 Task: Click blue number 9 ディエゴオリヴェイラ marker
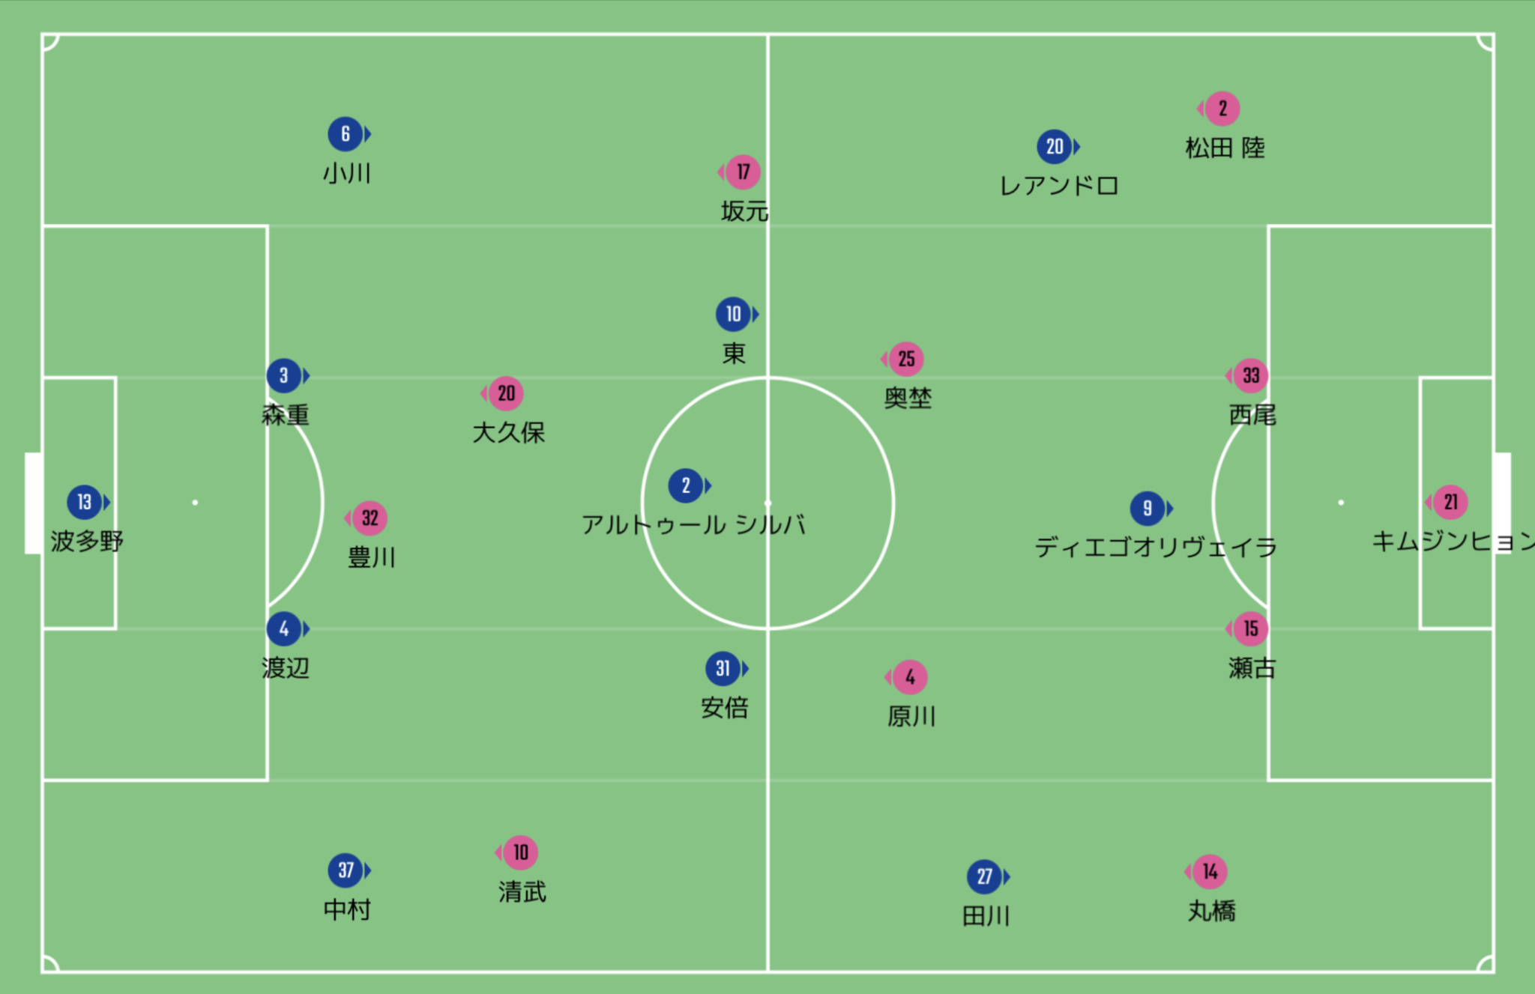1148,509
